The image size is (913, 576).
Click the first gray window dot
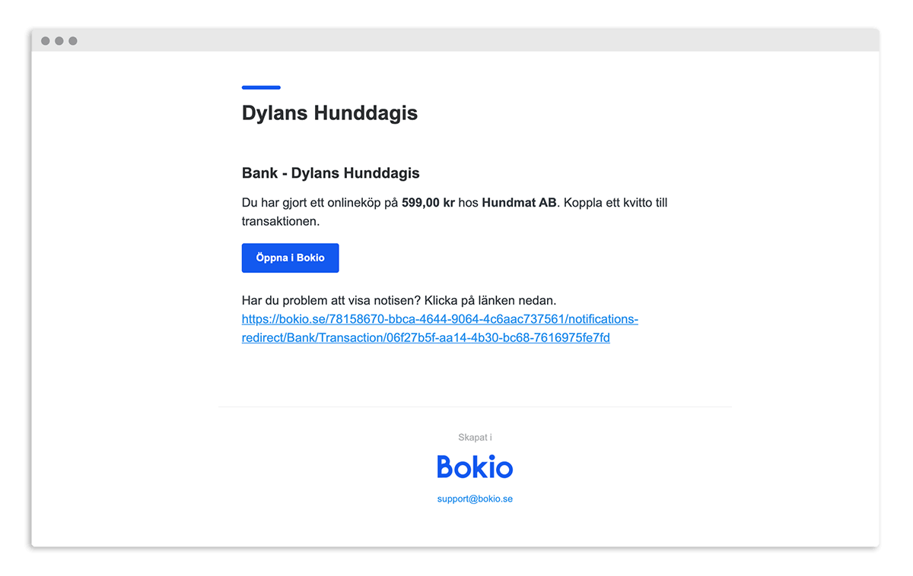[x=46, y=41]
